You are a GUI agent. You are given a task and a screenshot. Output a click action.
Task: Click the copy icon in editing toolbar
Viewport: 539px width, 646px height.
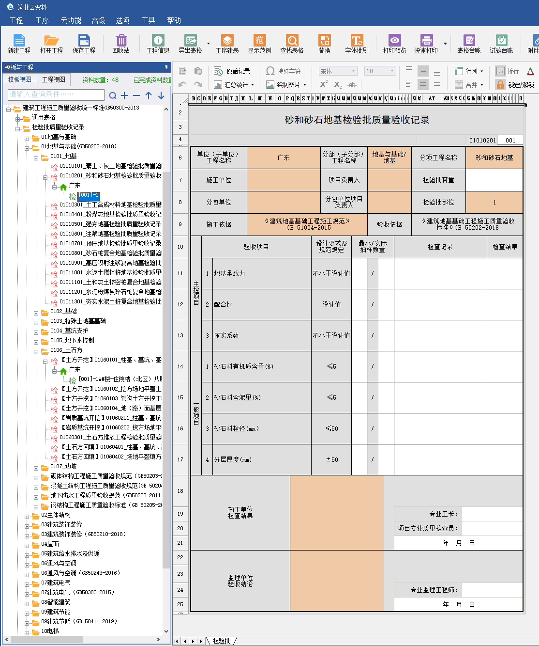(x=182, y=71)
